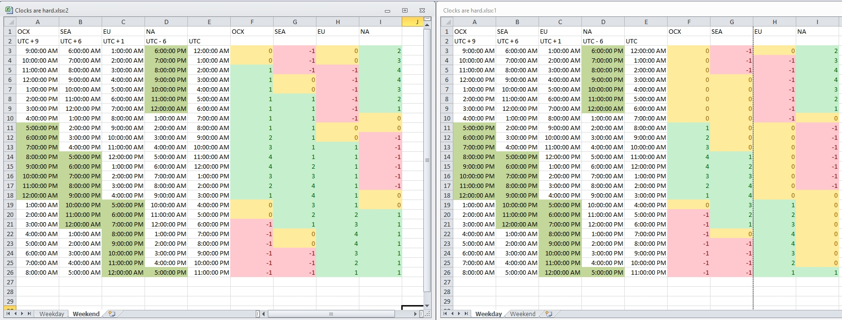Go to the previous sheet tab in the xlsx:1 window
Image resolution: width=842 pixels, height=320 pixels.
[452, 314]
